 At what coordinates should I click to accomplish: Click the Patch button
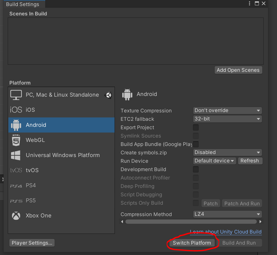pyautogui.click(x=211, y=204)
